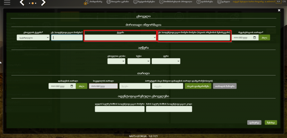Click the registration date field

245,38
